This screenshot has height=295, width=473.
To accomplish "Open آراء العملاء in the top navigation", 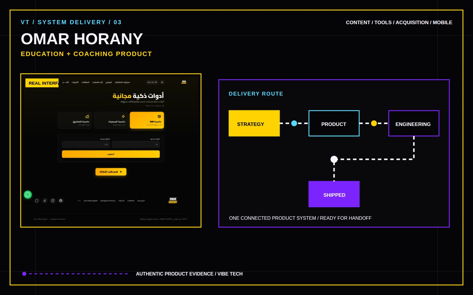I will (98, 82).
